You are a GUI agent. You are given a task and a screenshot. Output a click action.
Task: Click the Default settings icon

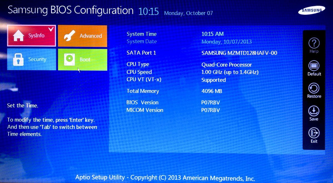[314, 66]
